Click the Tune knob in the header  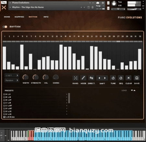click(x=114, y=4)
